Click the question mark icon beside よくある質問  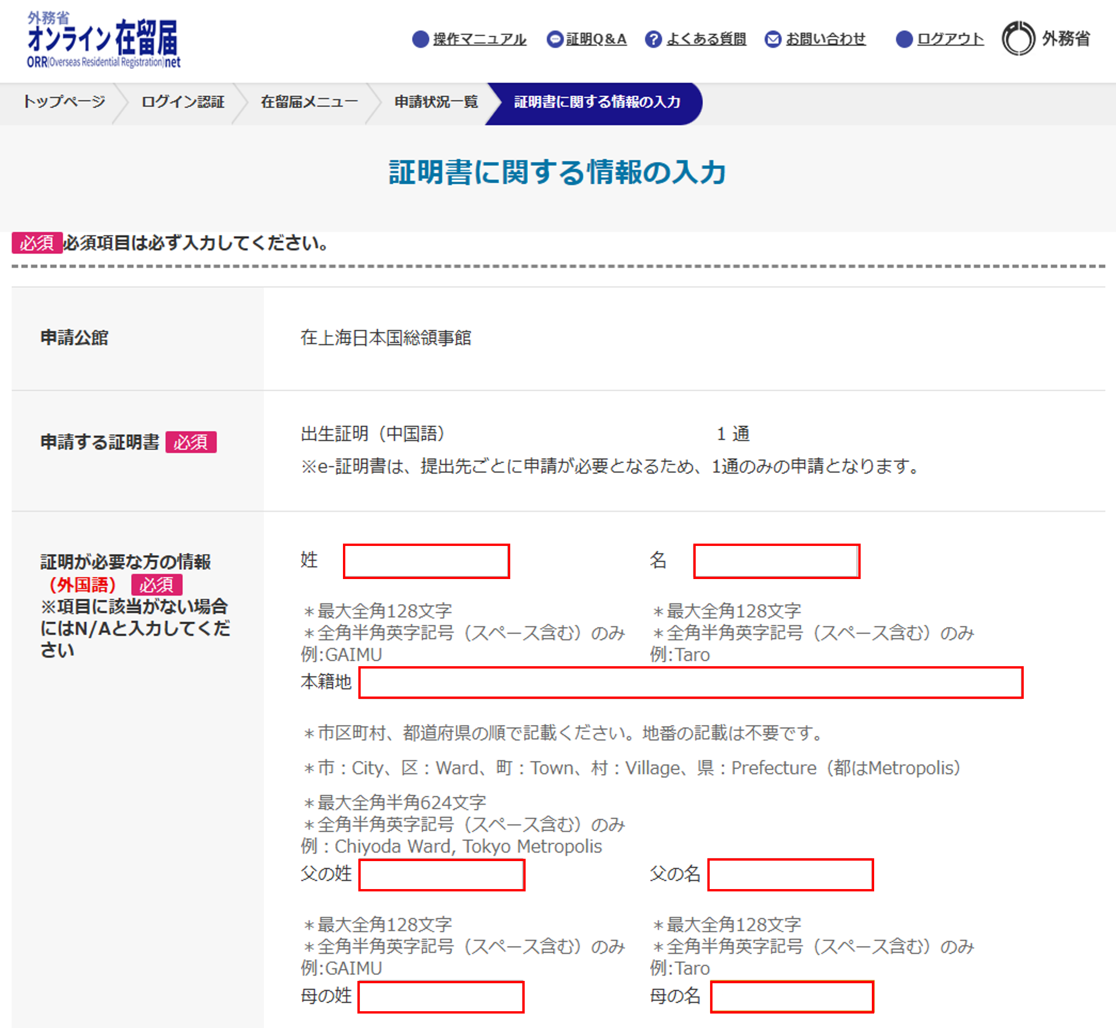(x=653, y=39)
